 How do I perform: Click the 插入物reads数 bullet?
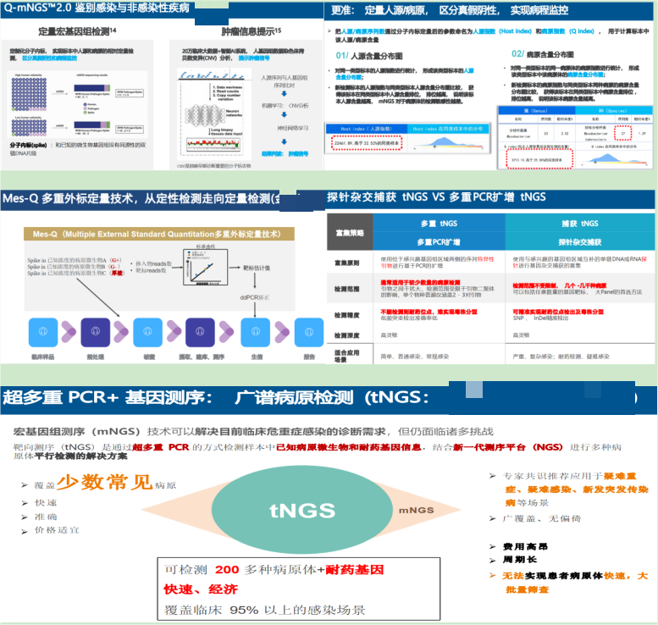(x=153, y=263)
